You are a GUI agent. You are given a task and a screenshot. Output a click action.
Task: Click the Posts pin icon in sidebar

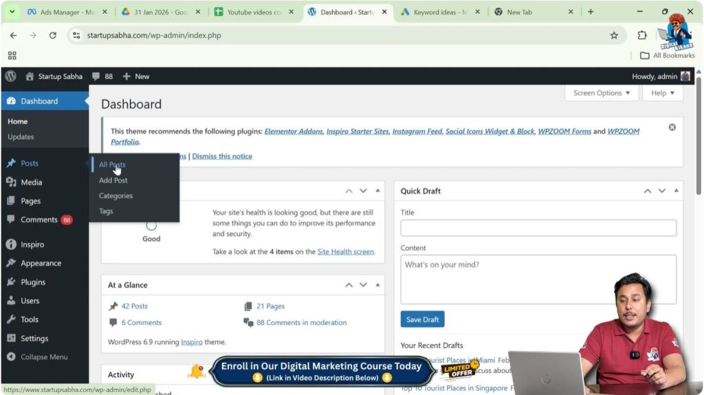click(x=11, y=163)
